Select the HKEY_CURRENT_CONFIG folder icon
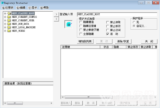 coord(9,17)
